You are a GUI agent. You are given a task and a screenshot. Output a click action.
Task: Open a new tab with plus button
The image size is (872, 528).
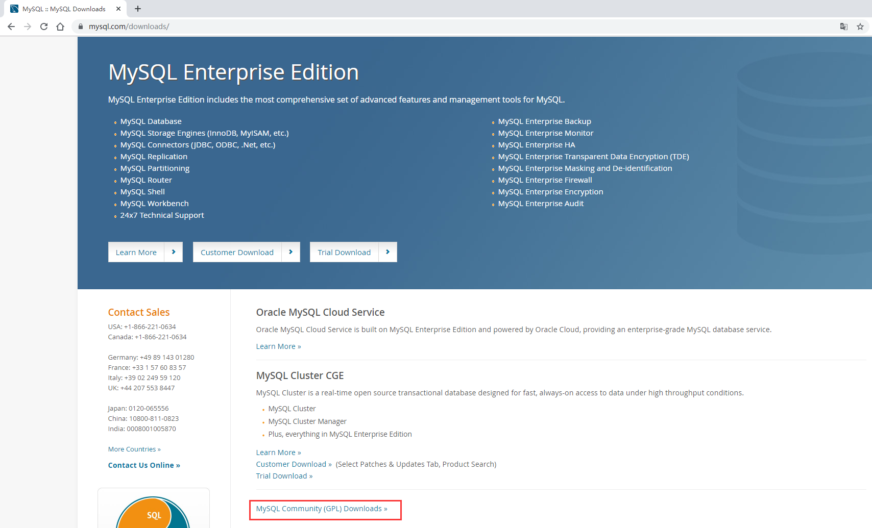coord(138,9)
